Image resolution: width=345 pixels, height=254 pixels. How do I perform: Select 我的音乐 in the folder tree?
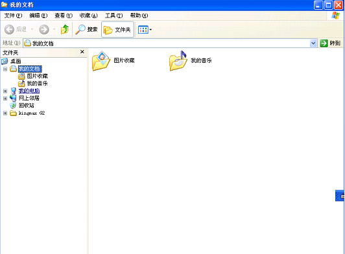tap(37, 84)
